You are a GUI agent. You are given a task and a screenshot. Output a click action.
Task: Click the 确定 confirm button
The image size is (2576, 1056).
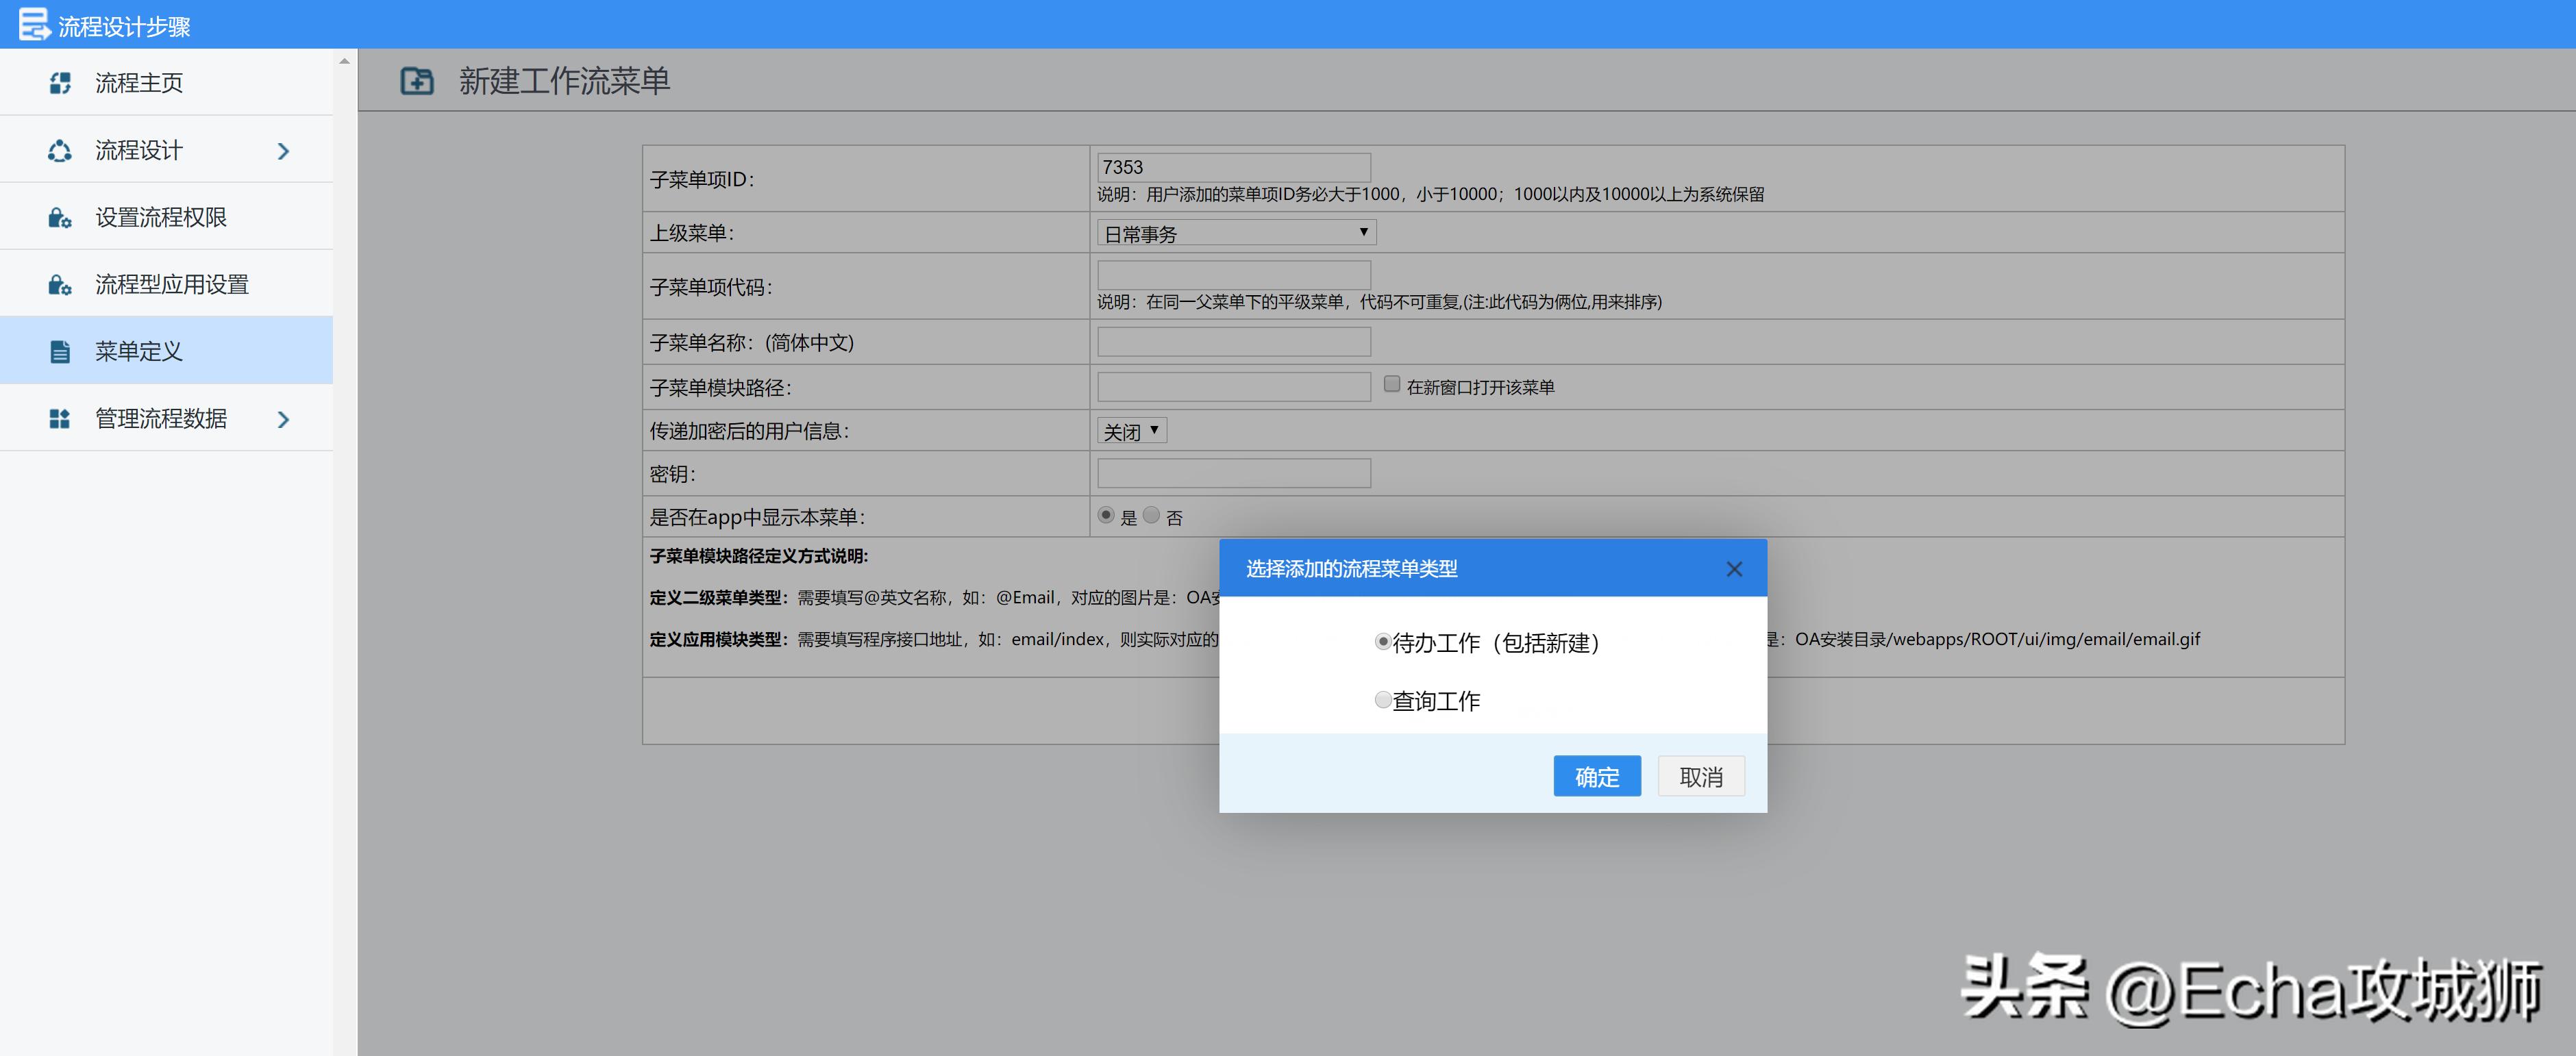coord(1596,776)
